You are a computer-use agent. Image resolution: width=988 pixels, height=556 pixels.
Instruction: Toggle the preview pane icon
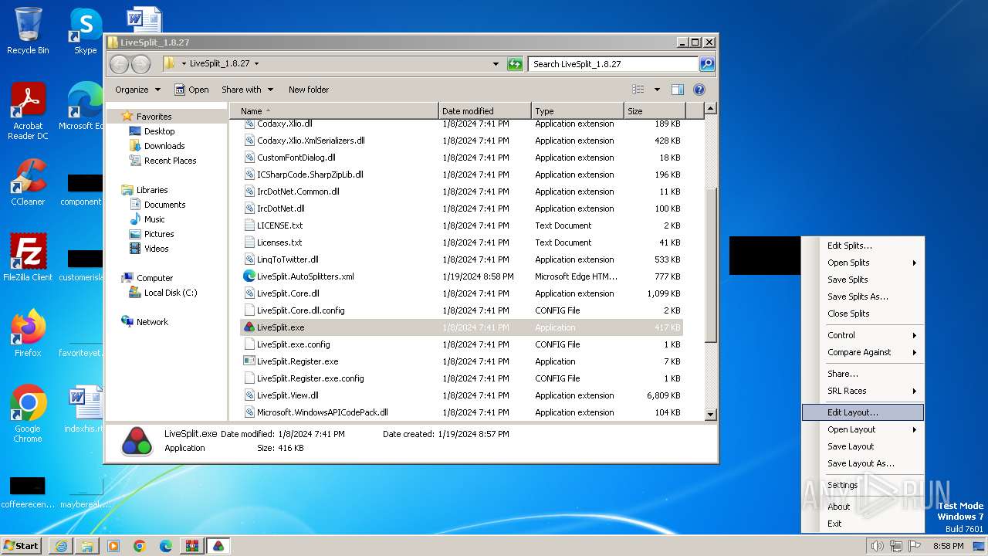[678, 90]
